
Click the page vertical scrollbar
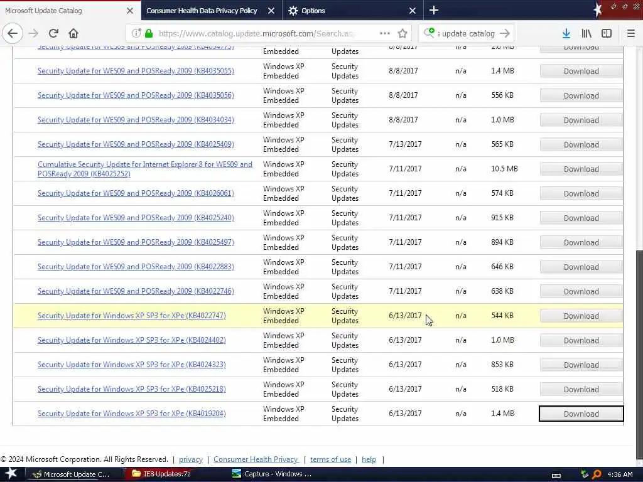(639, 355)
